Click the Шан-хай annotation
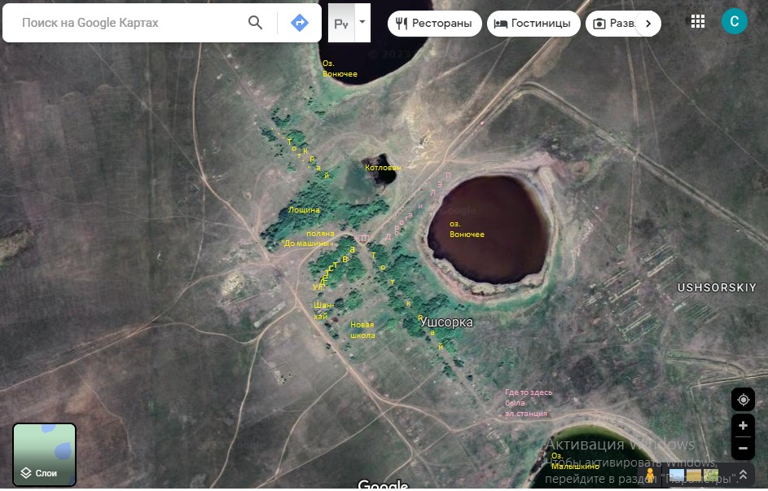 (x=323, y=311)
